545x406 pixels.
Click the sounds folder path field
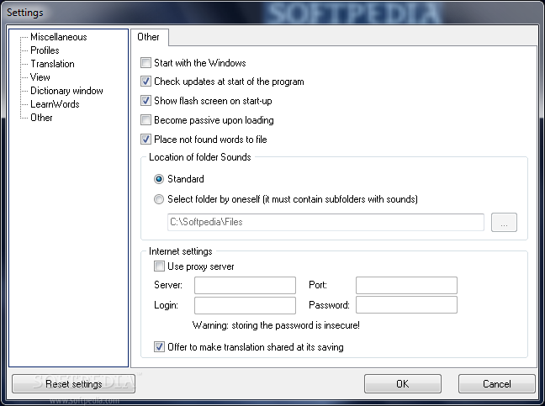tap(325, 222)
